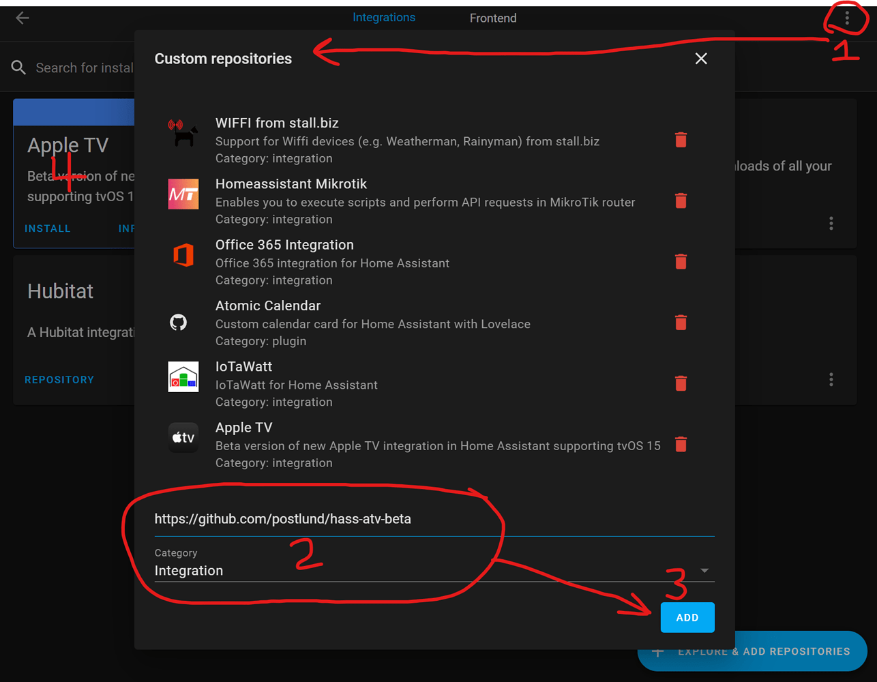This screenshot has height=682, width=877.
Task: Click the Apple TV logo icon
Action: [183, 438]
